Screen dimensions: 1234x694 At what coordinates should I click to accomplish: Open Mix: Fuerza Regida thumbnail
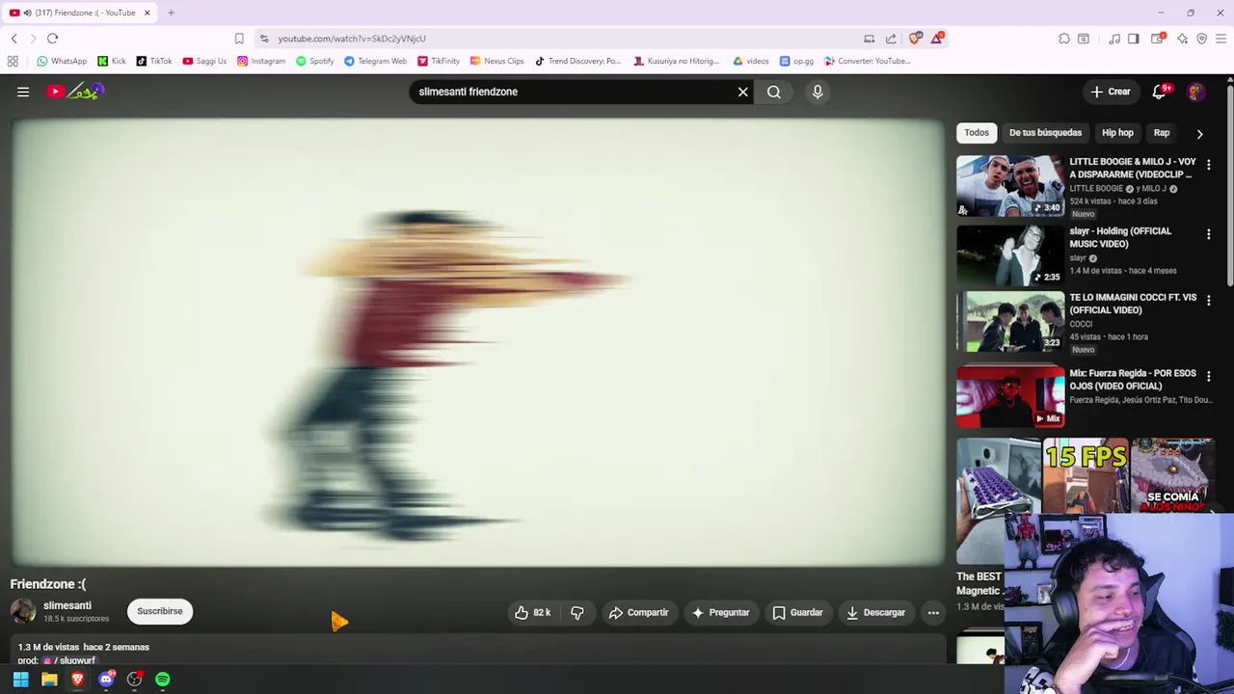pyautogui.click(x=1010, y=396)
